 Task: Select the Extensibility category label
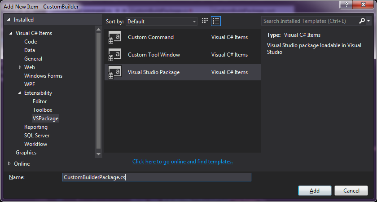(38, 93)
